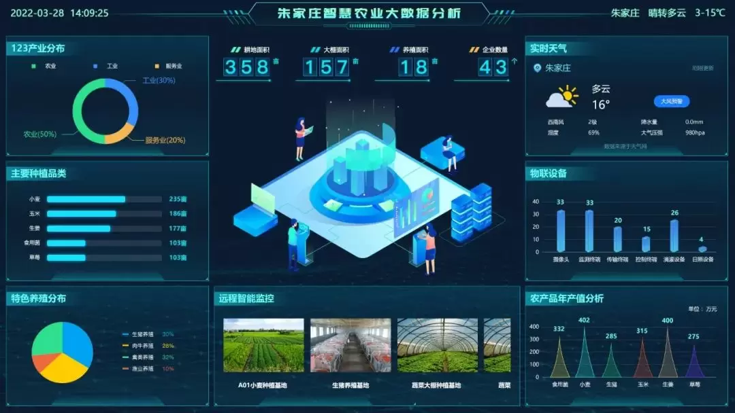Image resolution: width=735 pixels, height=413 pixels.
Task: Click the 235亩 value for 小麦
Action: [x=178, y=199]
